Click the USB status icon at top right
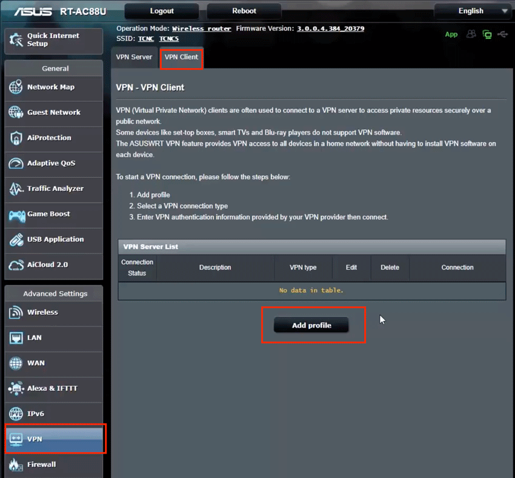Image resolution: width=515 pixels, height=478 pixels. click(503, 35)
